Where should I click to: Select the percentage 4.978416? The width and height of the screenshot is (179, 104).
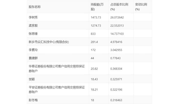[x=116, y=42]
